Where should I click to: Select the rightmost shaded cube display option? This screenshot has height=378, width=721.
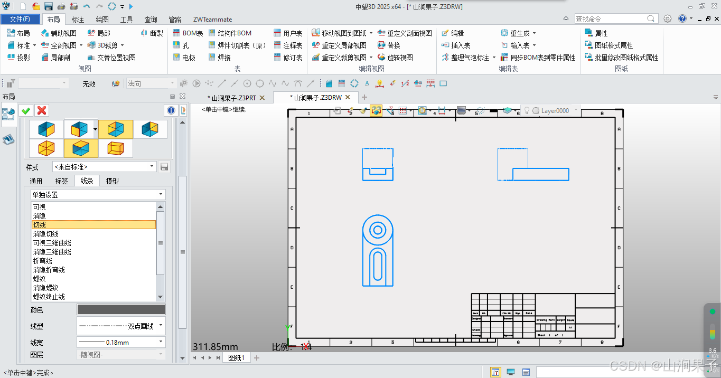coord(150,129)
